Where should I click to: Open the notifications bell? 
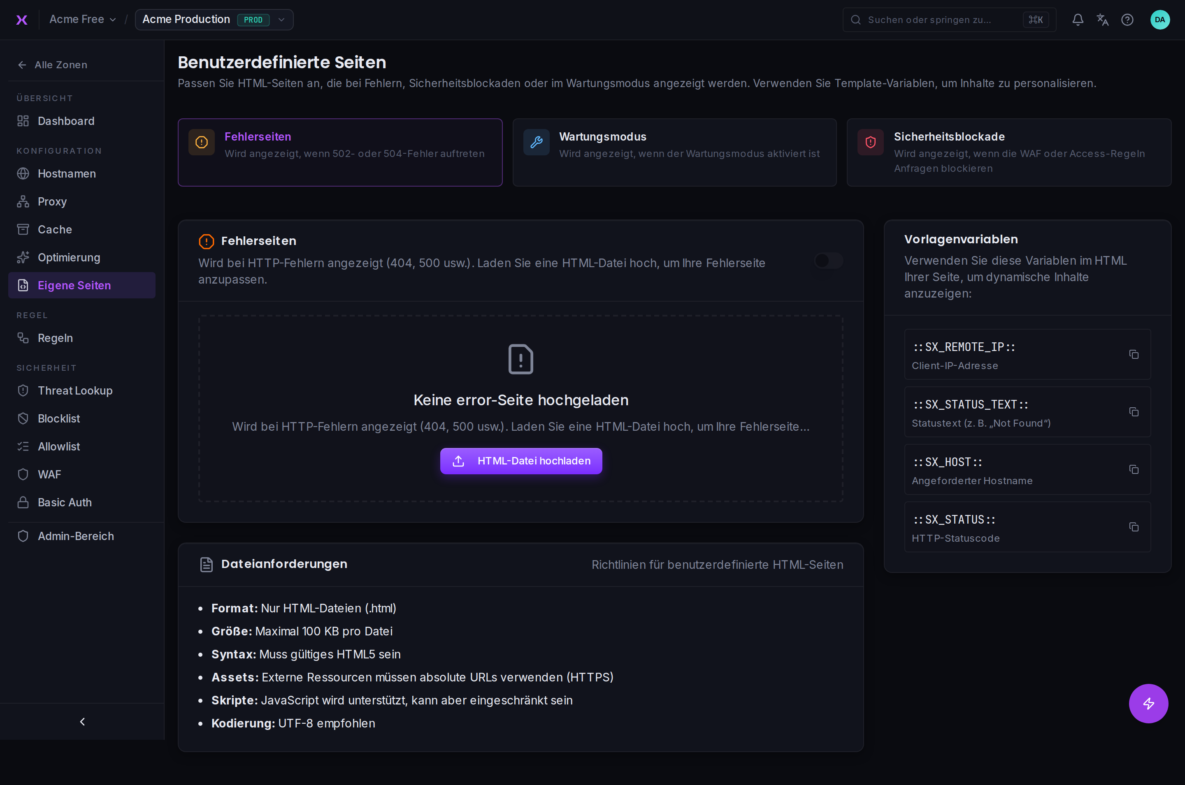tap(1078, 20)
